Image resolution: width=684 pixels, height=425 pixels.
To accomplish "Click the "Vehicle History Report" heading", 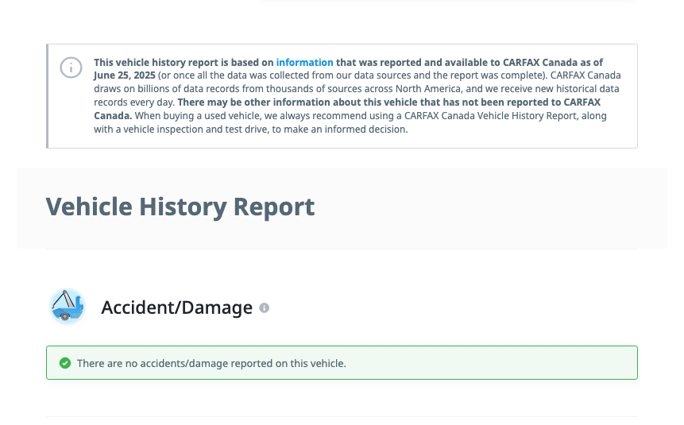I will [180, 207].
